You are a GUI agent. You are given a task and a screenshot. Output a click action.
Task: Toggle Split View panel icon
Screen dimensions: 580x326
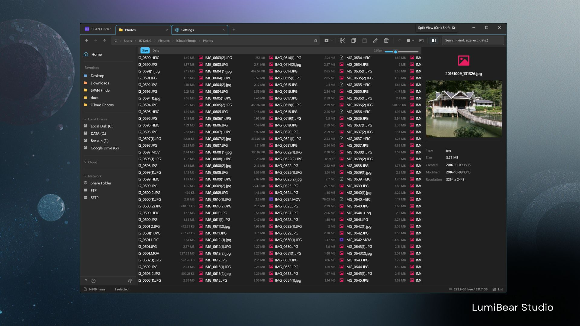coord(434,40)
